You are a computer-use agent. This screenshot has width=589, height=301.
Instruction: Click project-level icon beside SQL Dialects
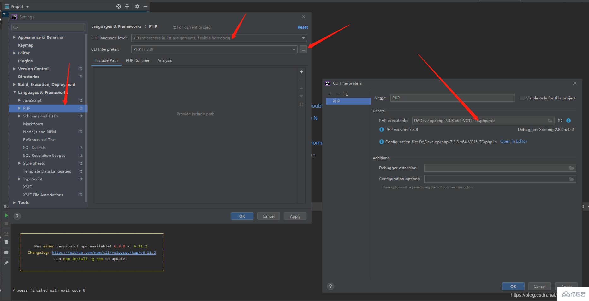point(81,148)
